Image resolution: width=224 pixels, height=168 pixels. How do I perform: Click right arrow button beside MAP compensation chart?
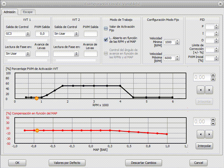pyautogui.click(x=209, y=134)
